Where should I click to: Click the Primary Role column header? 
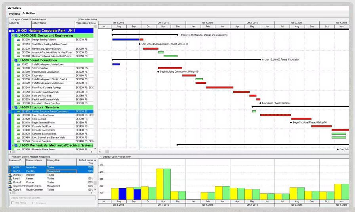pyautogui.click(x=61, y=162)
